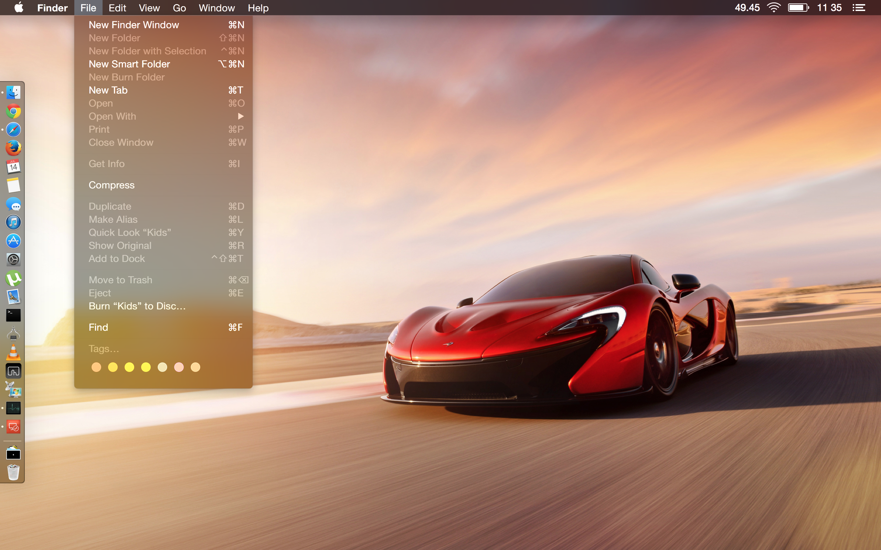Image resolution: width=881 pixels, height=550 pixels.
Task: Open the uTorrent app icon
Action: coord(13,278)
